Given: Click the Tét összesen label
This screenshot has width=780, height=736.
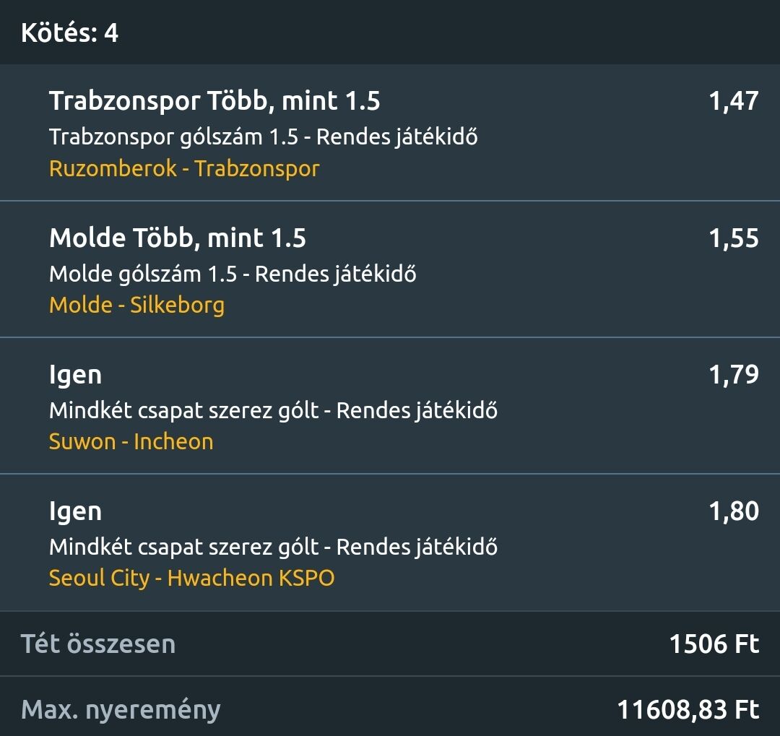Looking at the screenshot, I should pos(98,644).
